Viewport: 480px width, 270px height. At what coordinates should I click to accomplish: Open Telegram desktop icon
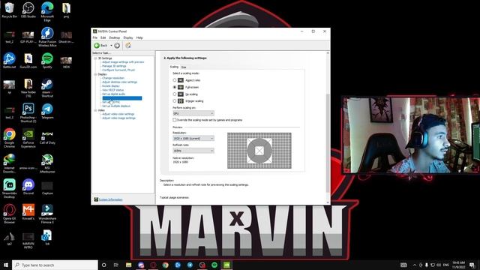click(47, 111)
